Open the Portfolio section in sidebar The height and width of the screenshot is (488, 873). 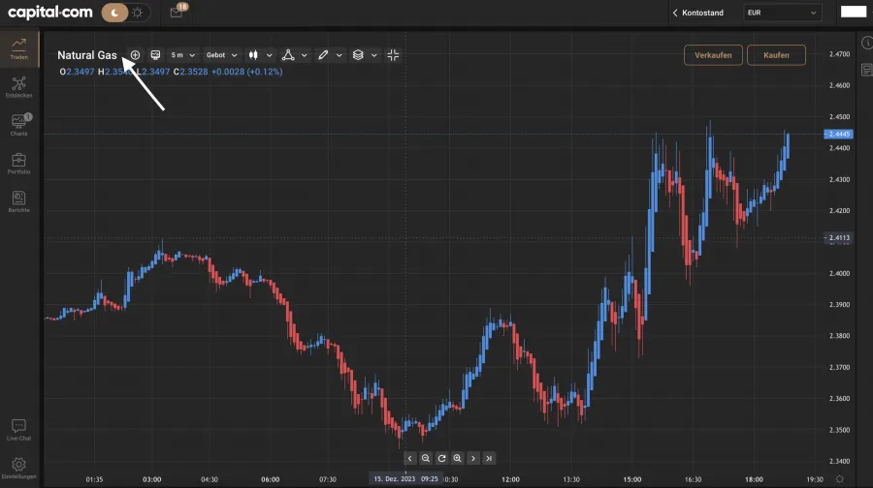[19, 164]
